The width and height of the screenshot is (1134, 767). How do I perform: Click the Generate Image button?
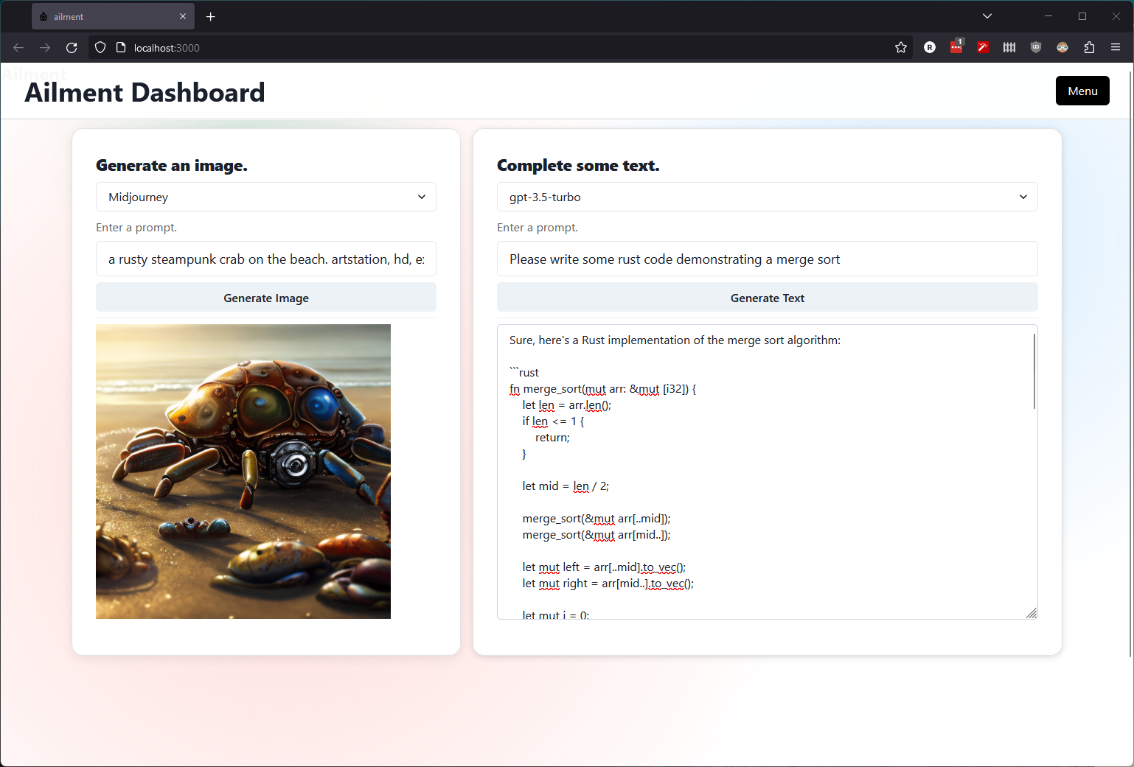266,298
